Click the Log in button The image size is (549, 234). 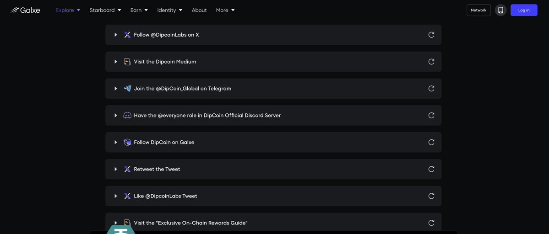click(524, 10)
